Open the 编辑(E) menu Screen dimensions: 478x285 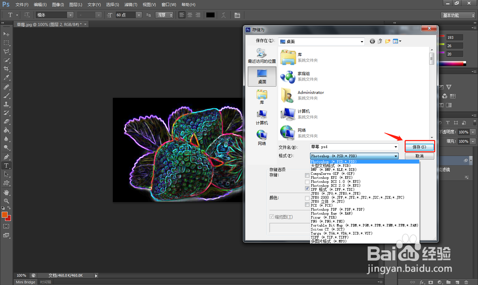40,5
